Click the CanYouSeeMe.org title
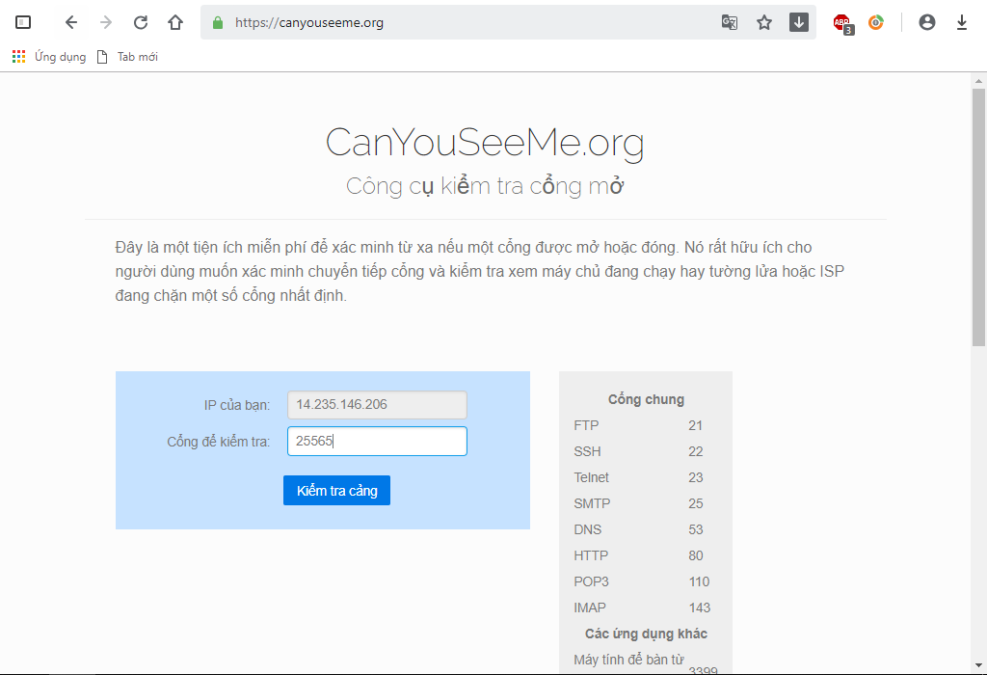Screen dimensions: 987x675 coord(485,143)
